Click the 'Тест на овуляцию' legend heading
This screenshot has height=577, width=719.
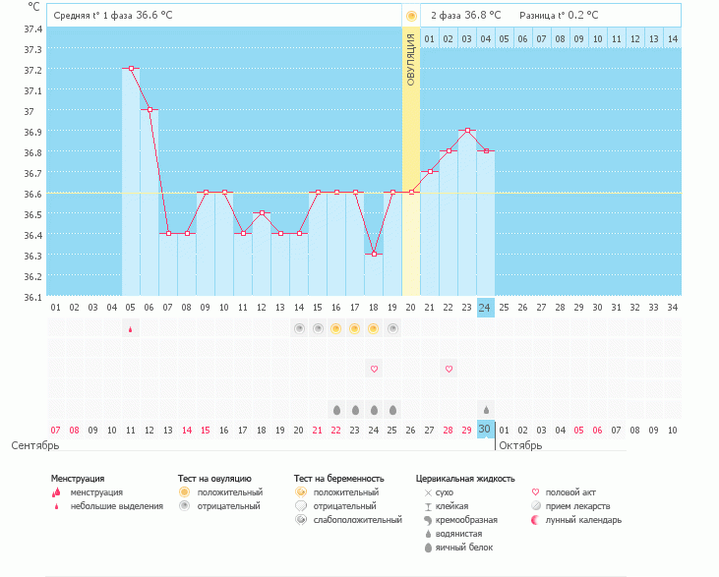pyautogui.click(x=214, y=479)
